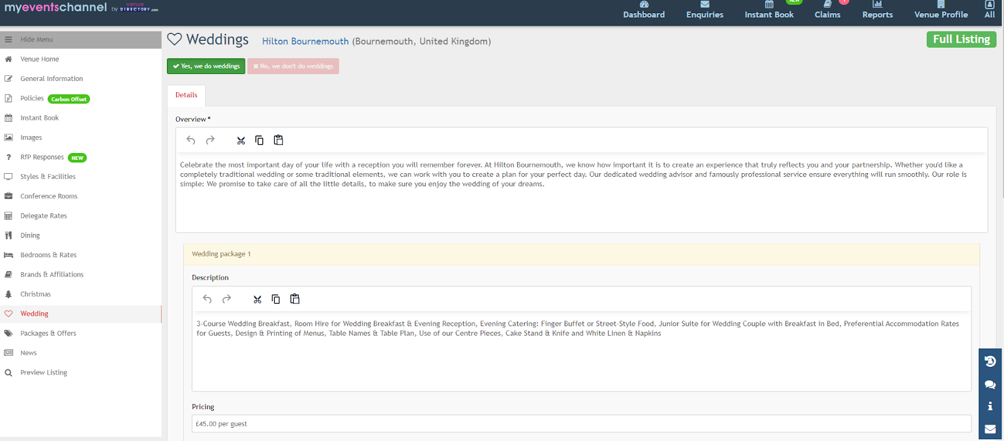Click the Wedding package 1 header
The height and width of the screenshot is (441, 1004).
point(582,254)
